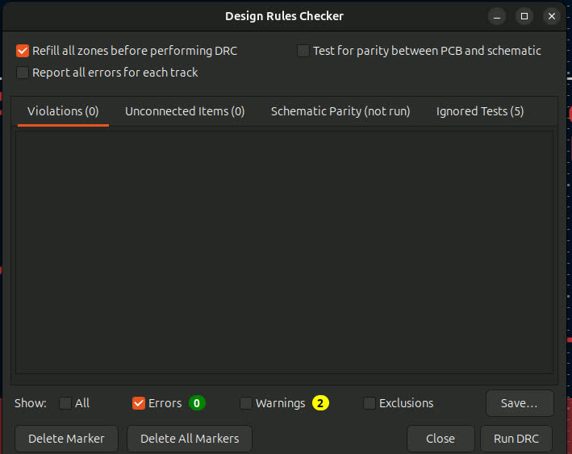Click the Save... button
The height and width of the screenshot is (454, 572).
pyautogui.click(x=520, y=403)
